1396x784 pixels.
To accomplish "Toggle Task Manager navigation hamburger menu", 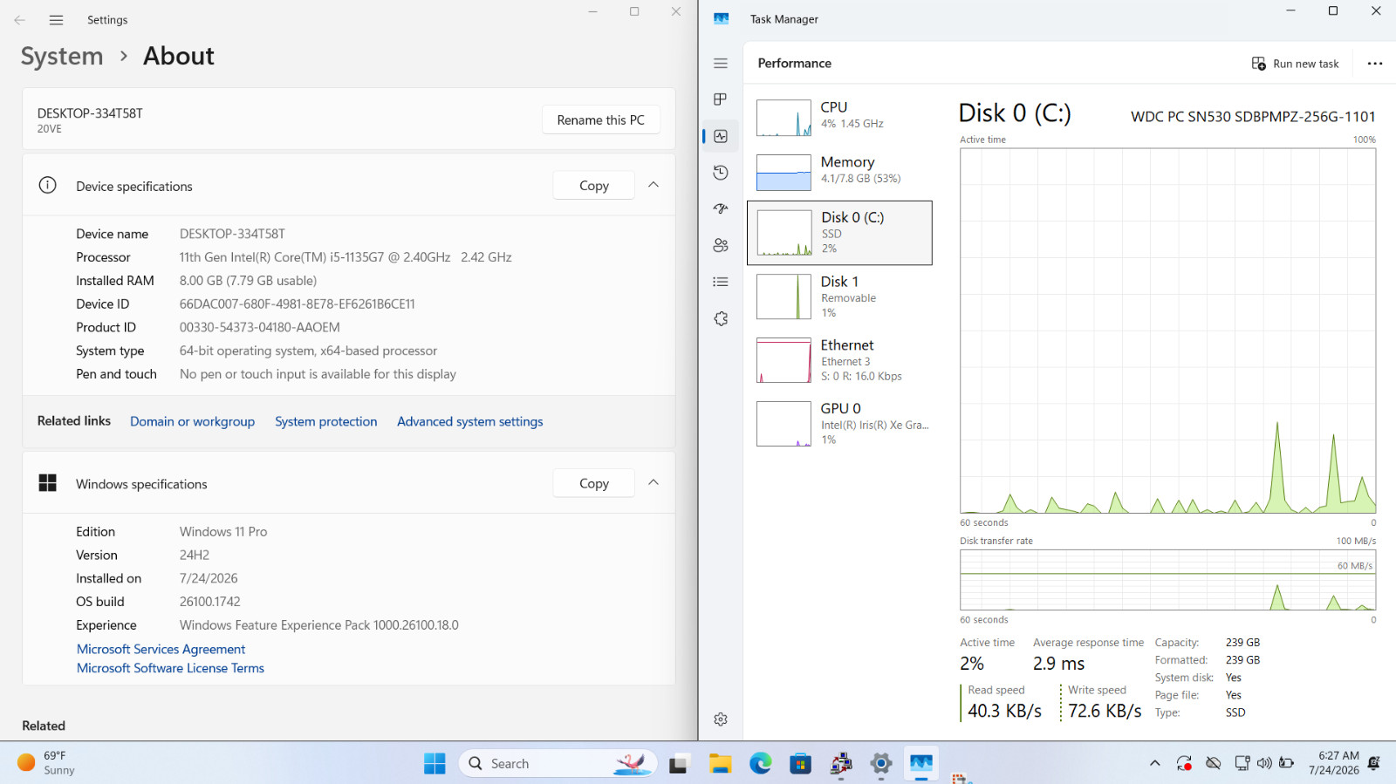I will pos(721,64).
